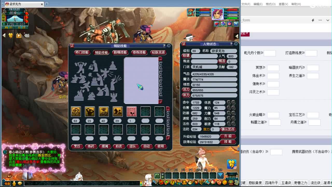
Task: Decrease the 耐力 attribute with minus
Action: (233, 118)
